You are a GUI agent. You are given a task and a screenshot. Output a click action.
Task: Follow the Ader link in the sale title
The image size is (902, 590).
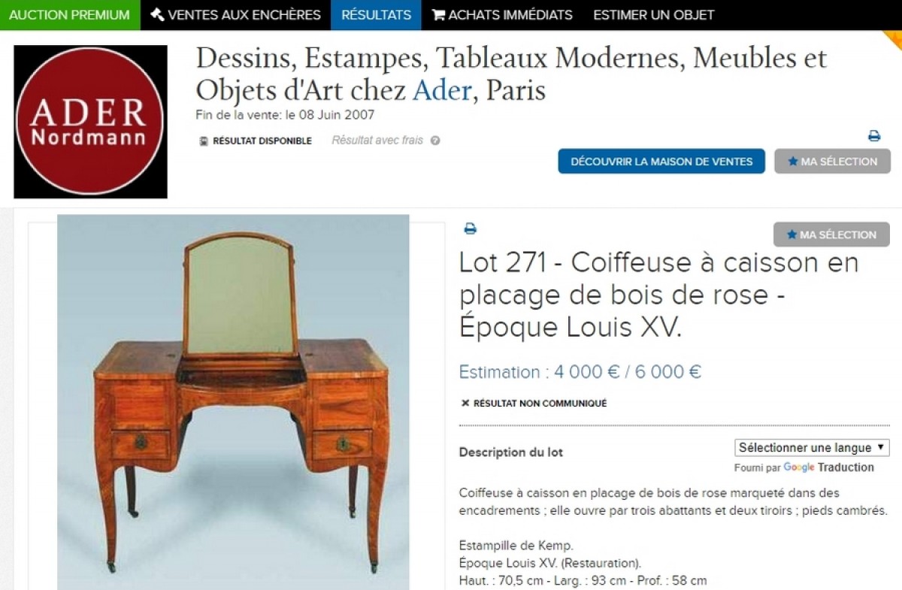point(442,91)
